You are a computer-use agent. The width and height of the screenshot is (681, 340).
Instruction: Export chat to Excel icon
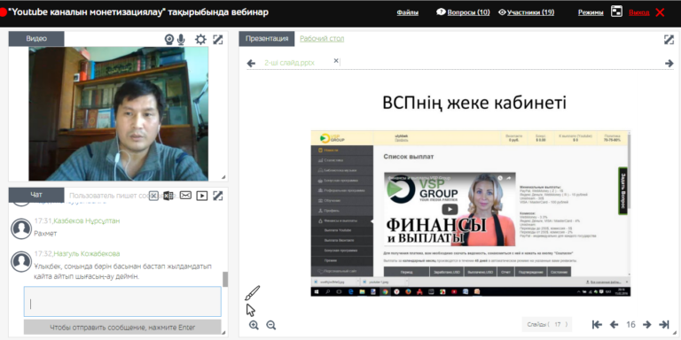pyautogui.click(x=168, y=196)
